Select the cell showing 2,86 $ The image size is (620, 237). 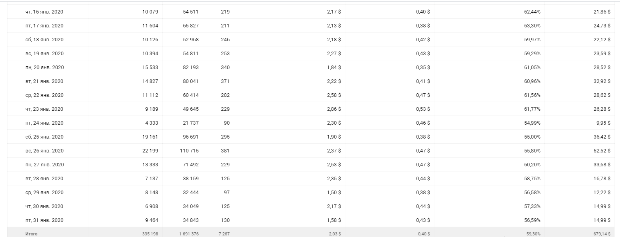(x=333, y=109)
